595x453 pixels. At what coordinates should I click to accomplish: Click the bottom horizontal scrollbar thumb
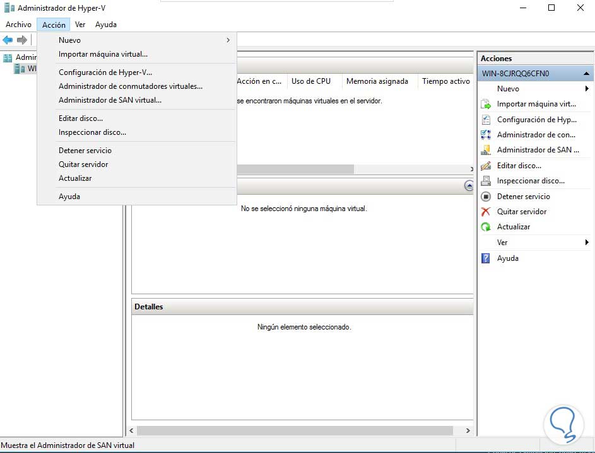coord(295,431)
